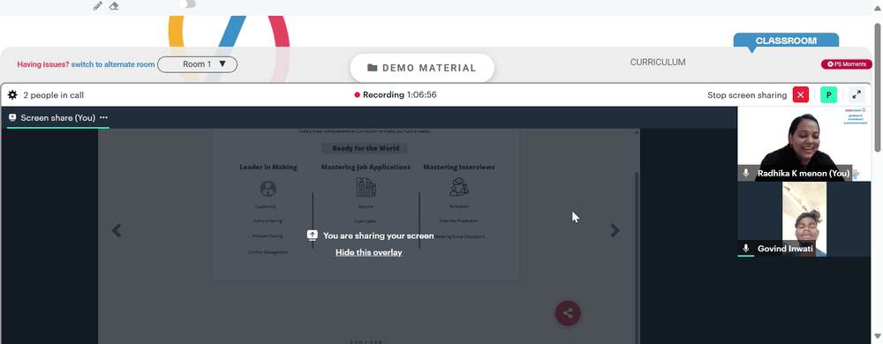Click Govind Inwati's microphone icon
Image resolution: width=883 pixels, height=344 pixels.
tap(746, 249)
